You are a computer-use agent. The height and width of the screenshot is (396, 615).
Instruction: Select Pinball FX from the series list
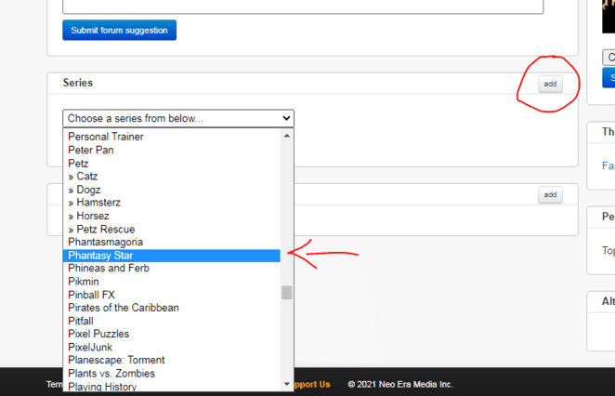(x=171, y=295)
